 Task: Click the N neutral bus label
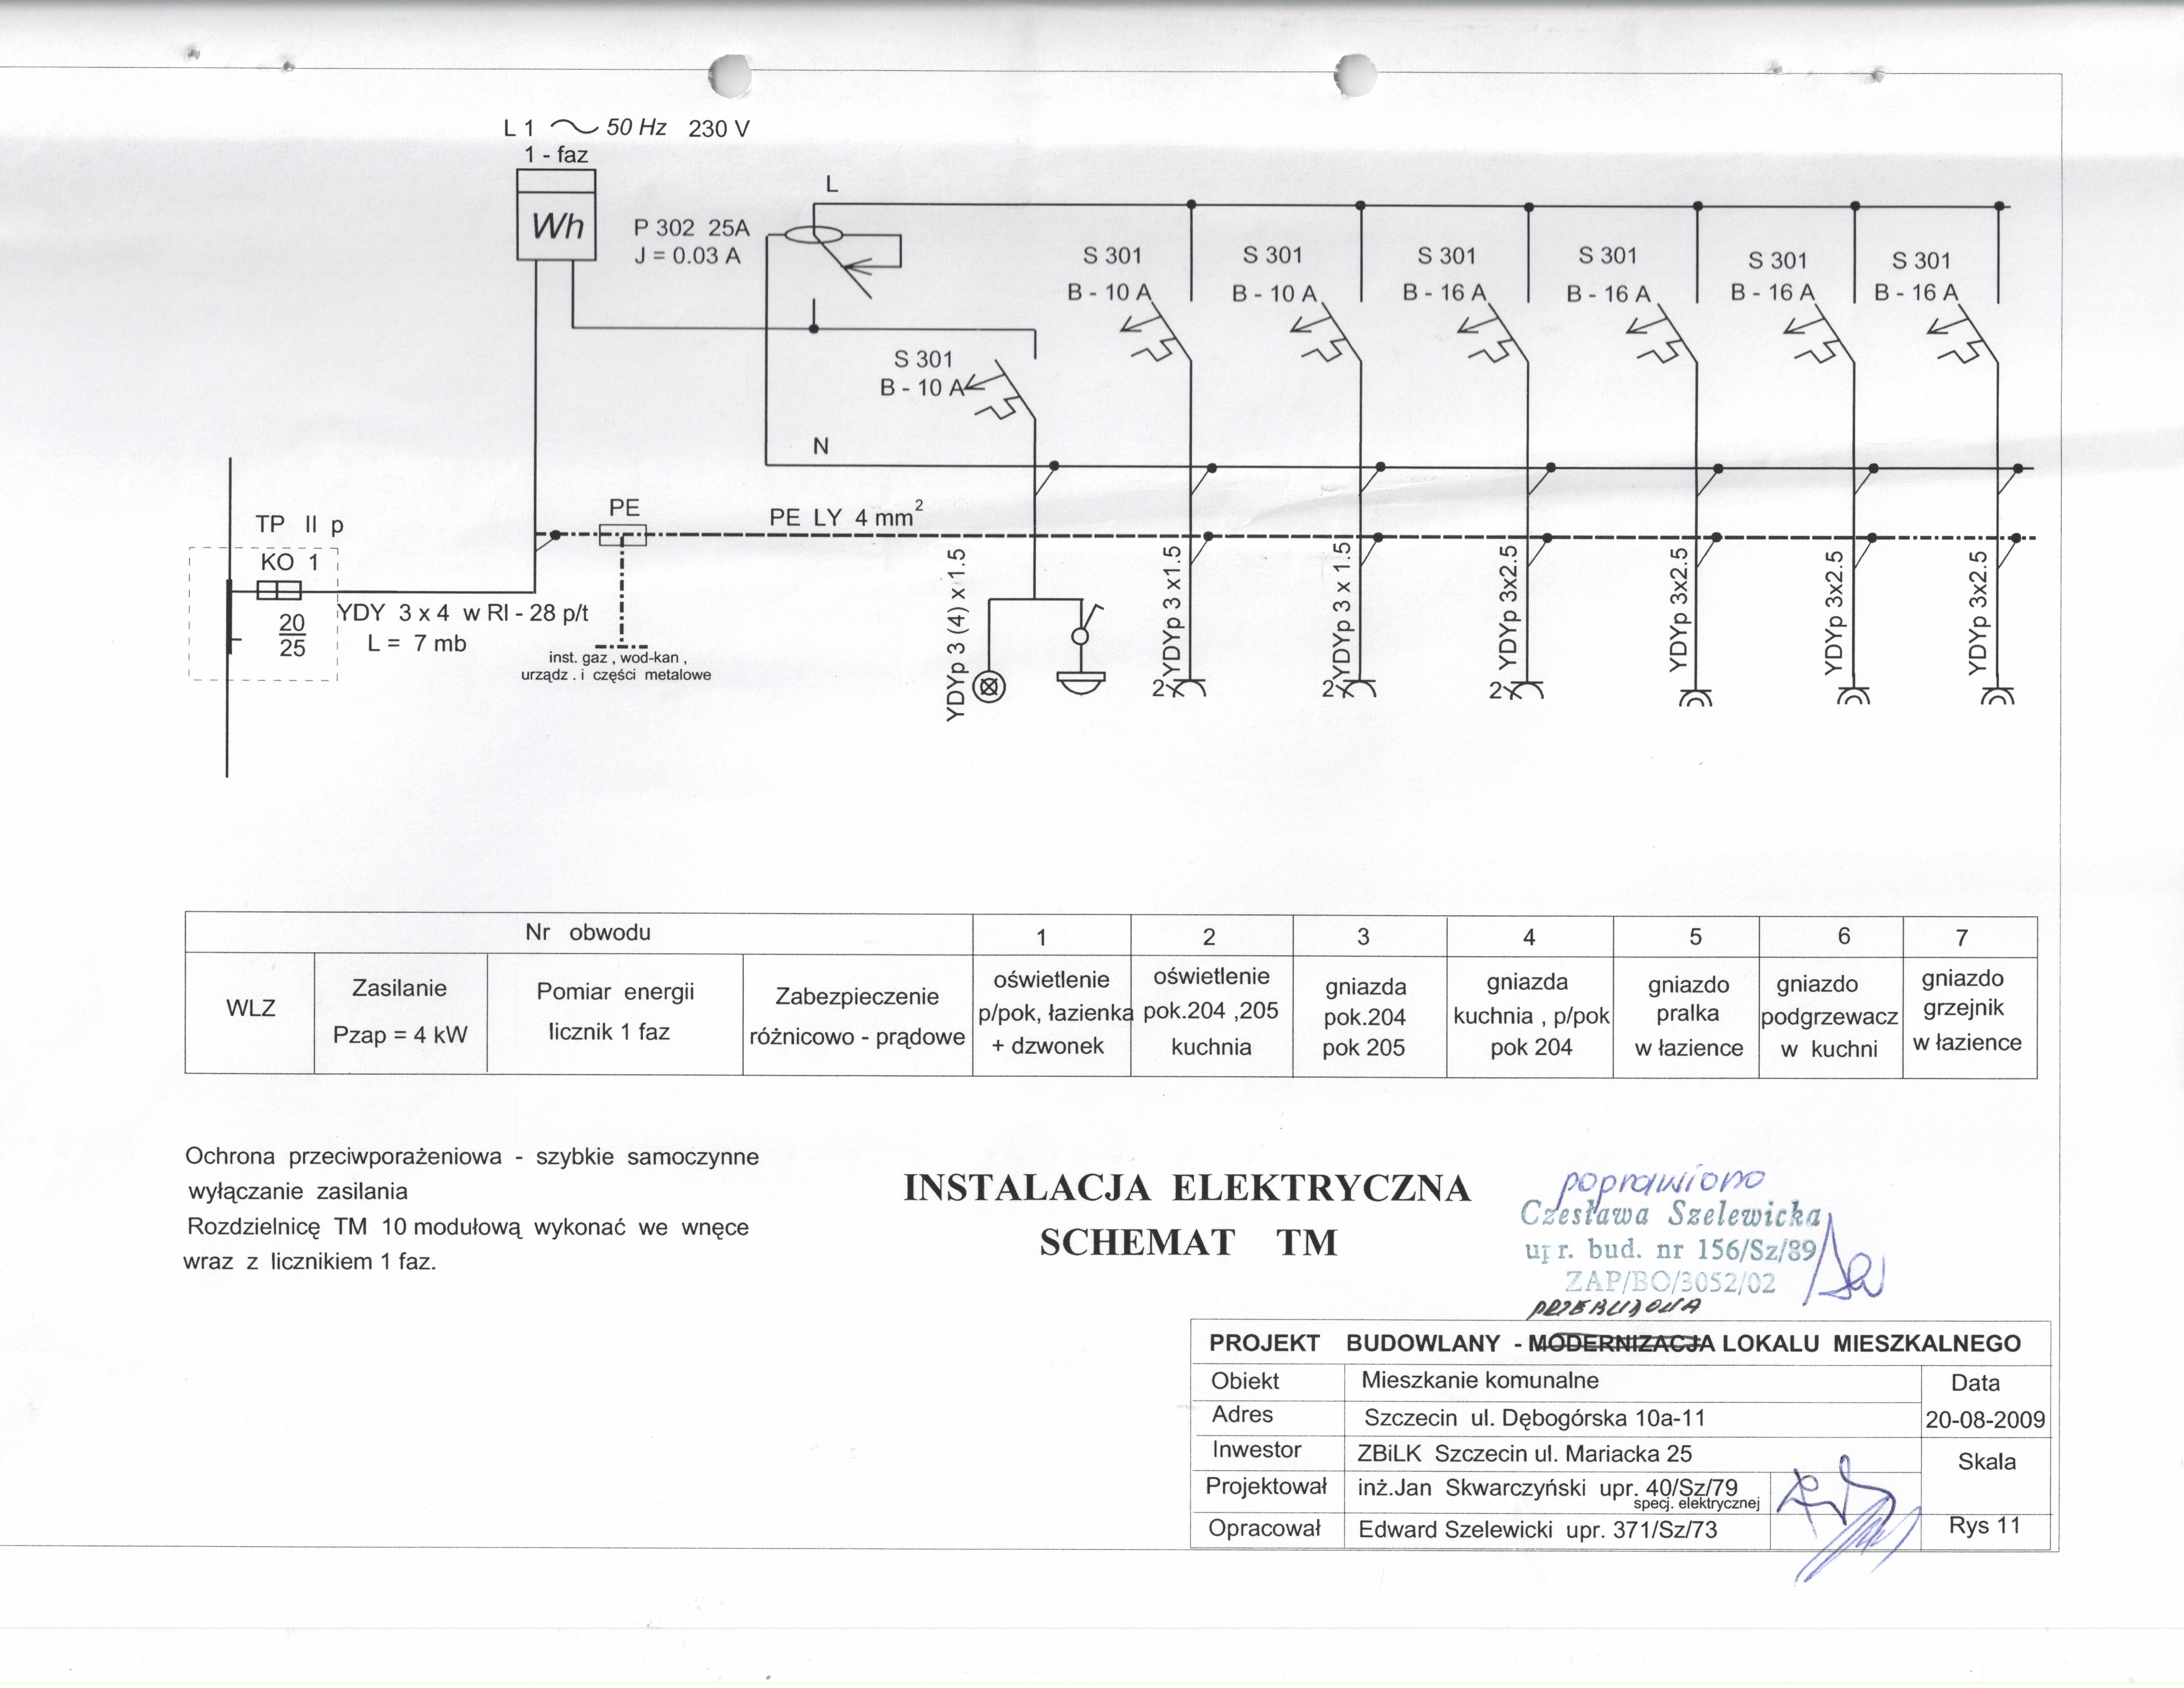coord(821,446)
